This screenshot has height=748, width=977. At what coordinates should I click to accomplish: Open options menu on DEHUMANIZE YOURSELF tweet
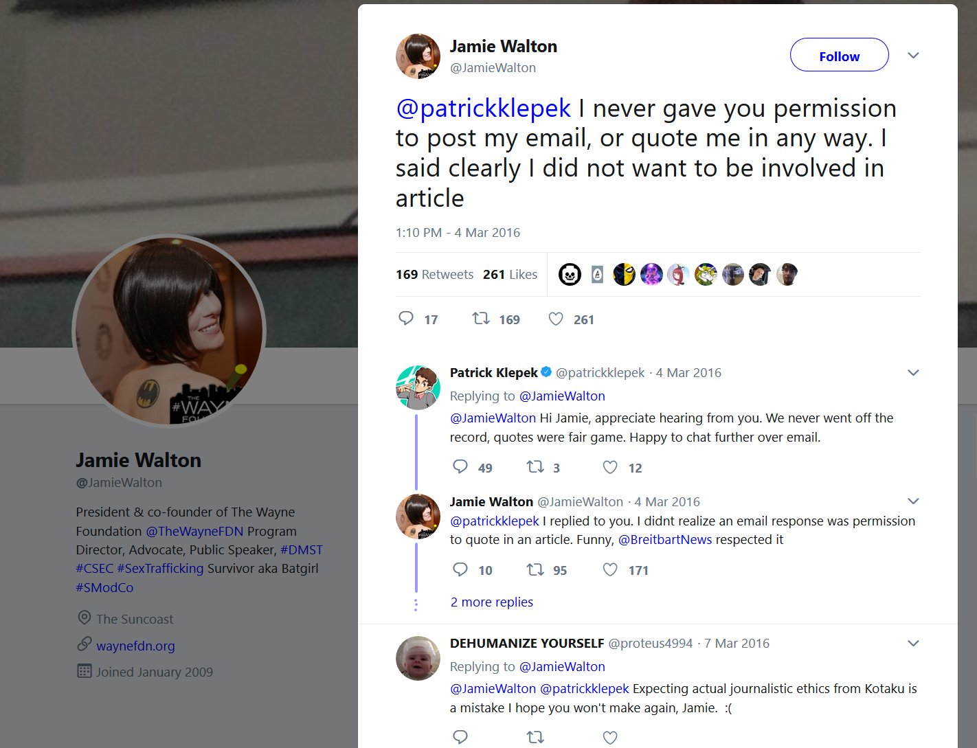click(x=913, y=644)
